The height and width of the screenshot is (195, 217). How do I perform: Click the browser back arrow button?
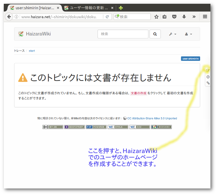click(x=9, y=17)
